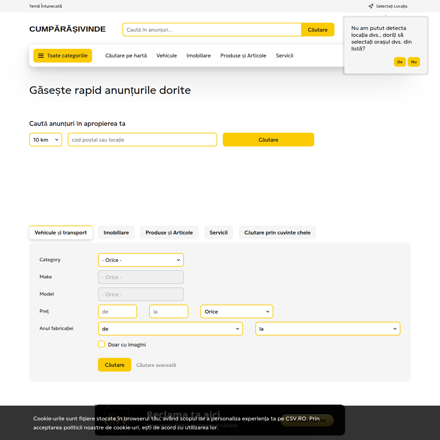Open the price currency Orice dropdown

point(236,311)
